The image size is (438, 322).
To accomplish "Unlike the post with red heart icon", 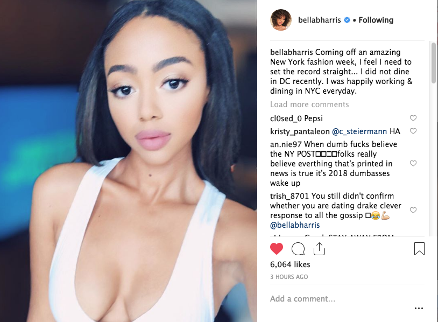I will tap(277, 249).
